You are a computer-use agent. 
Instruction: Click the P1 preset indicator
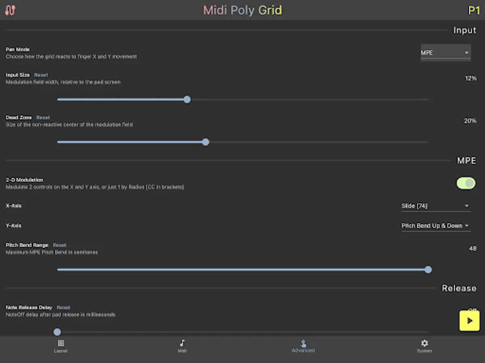click(x=473, y=10)
